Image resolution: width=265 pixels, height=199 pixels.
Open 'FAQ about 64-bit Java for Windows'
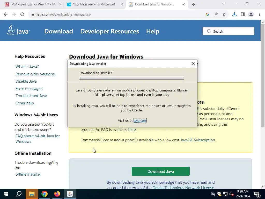[38, 139]
